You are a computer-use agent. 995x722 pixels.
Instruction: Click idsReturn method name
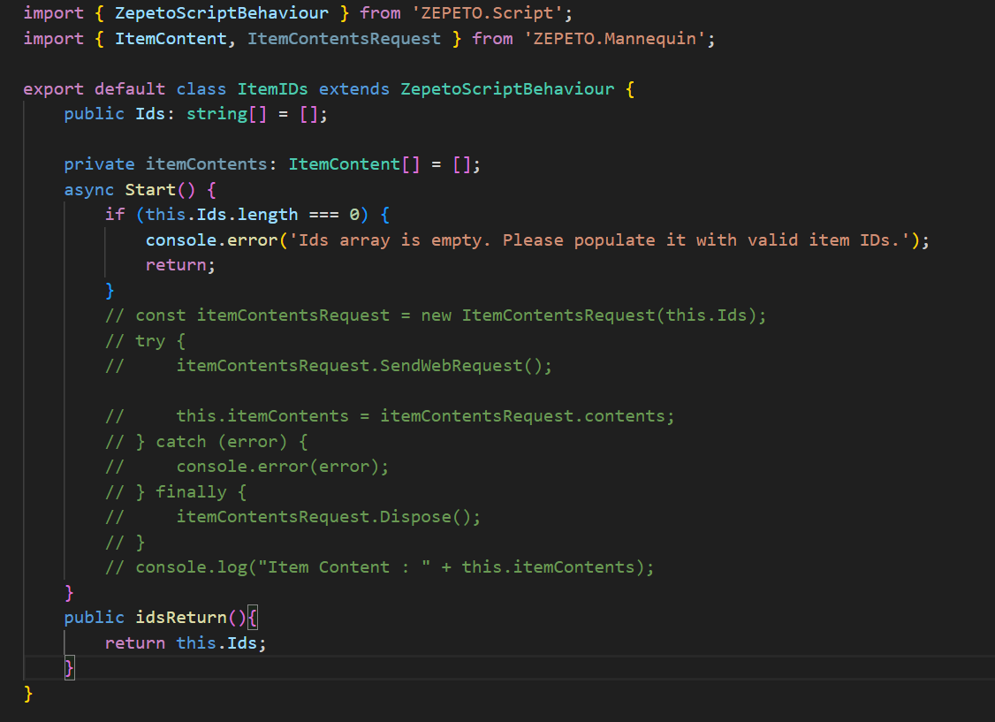coord(181,618)
